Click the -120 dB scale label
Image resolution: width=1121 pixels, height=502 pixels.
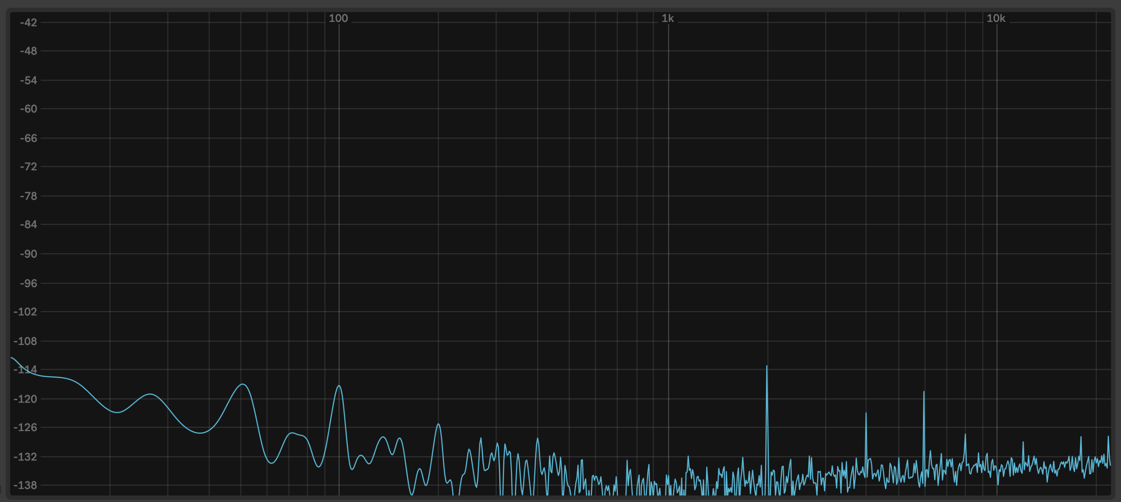25,399
